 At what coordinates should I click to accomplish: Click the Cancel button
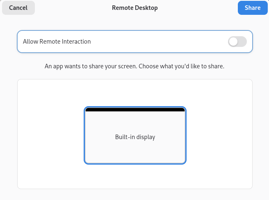[x=18, y=8]
